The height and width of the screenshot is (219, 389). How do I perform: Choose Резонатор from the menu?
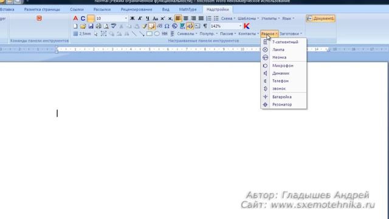point(284,105)
